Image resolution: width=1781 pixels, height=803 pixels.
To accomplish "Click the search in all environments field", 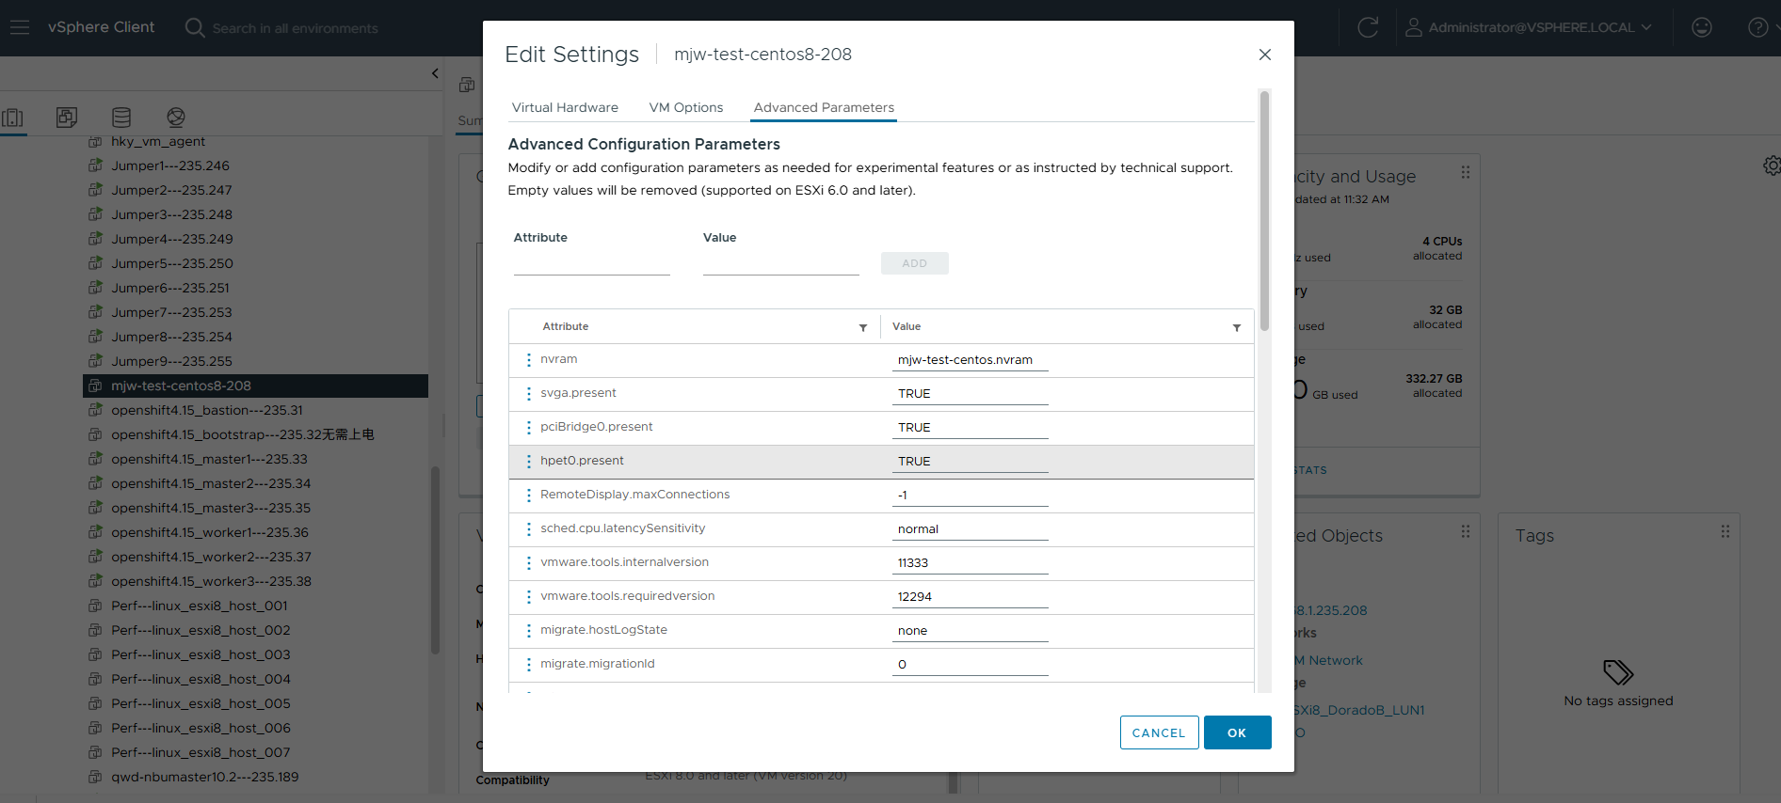I will pos(295,28).
